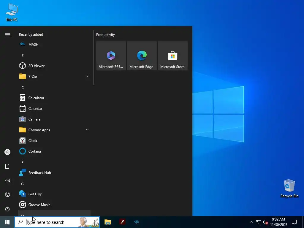Image resolution: width=304 pixels, height=228 pixels.
Task: Click the Microsoft 365 tile
Action: (x=111, y=56)
